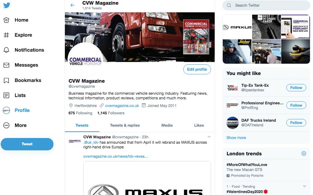Open Notifications bell icon

(6, 50)
